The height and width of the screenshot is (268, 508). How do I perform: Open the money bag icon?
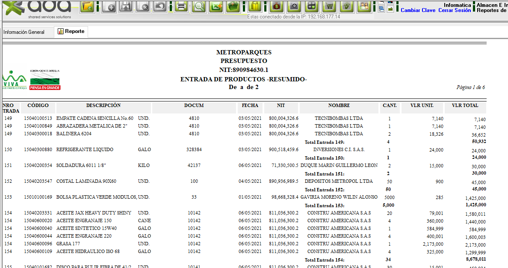[276, 6]
